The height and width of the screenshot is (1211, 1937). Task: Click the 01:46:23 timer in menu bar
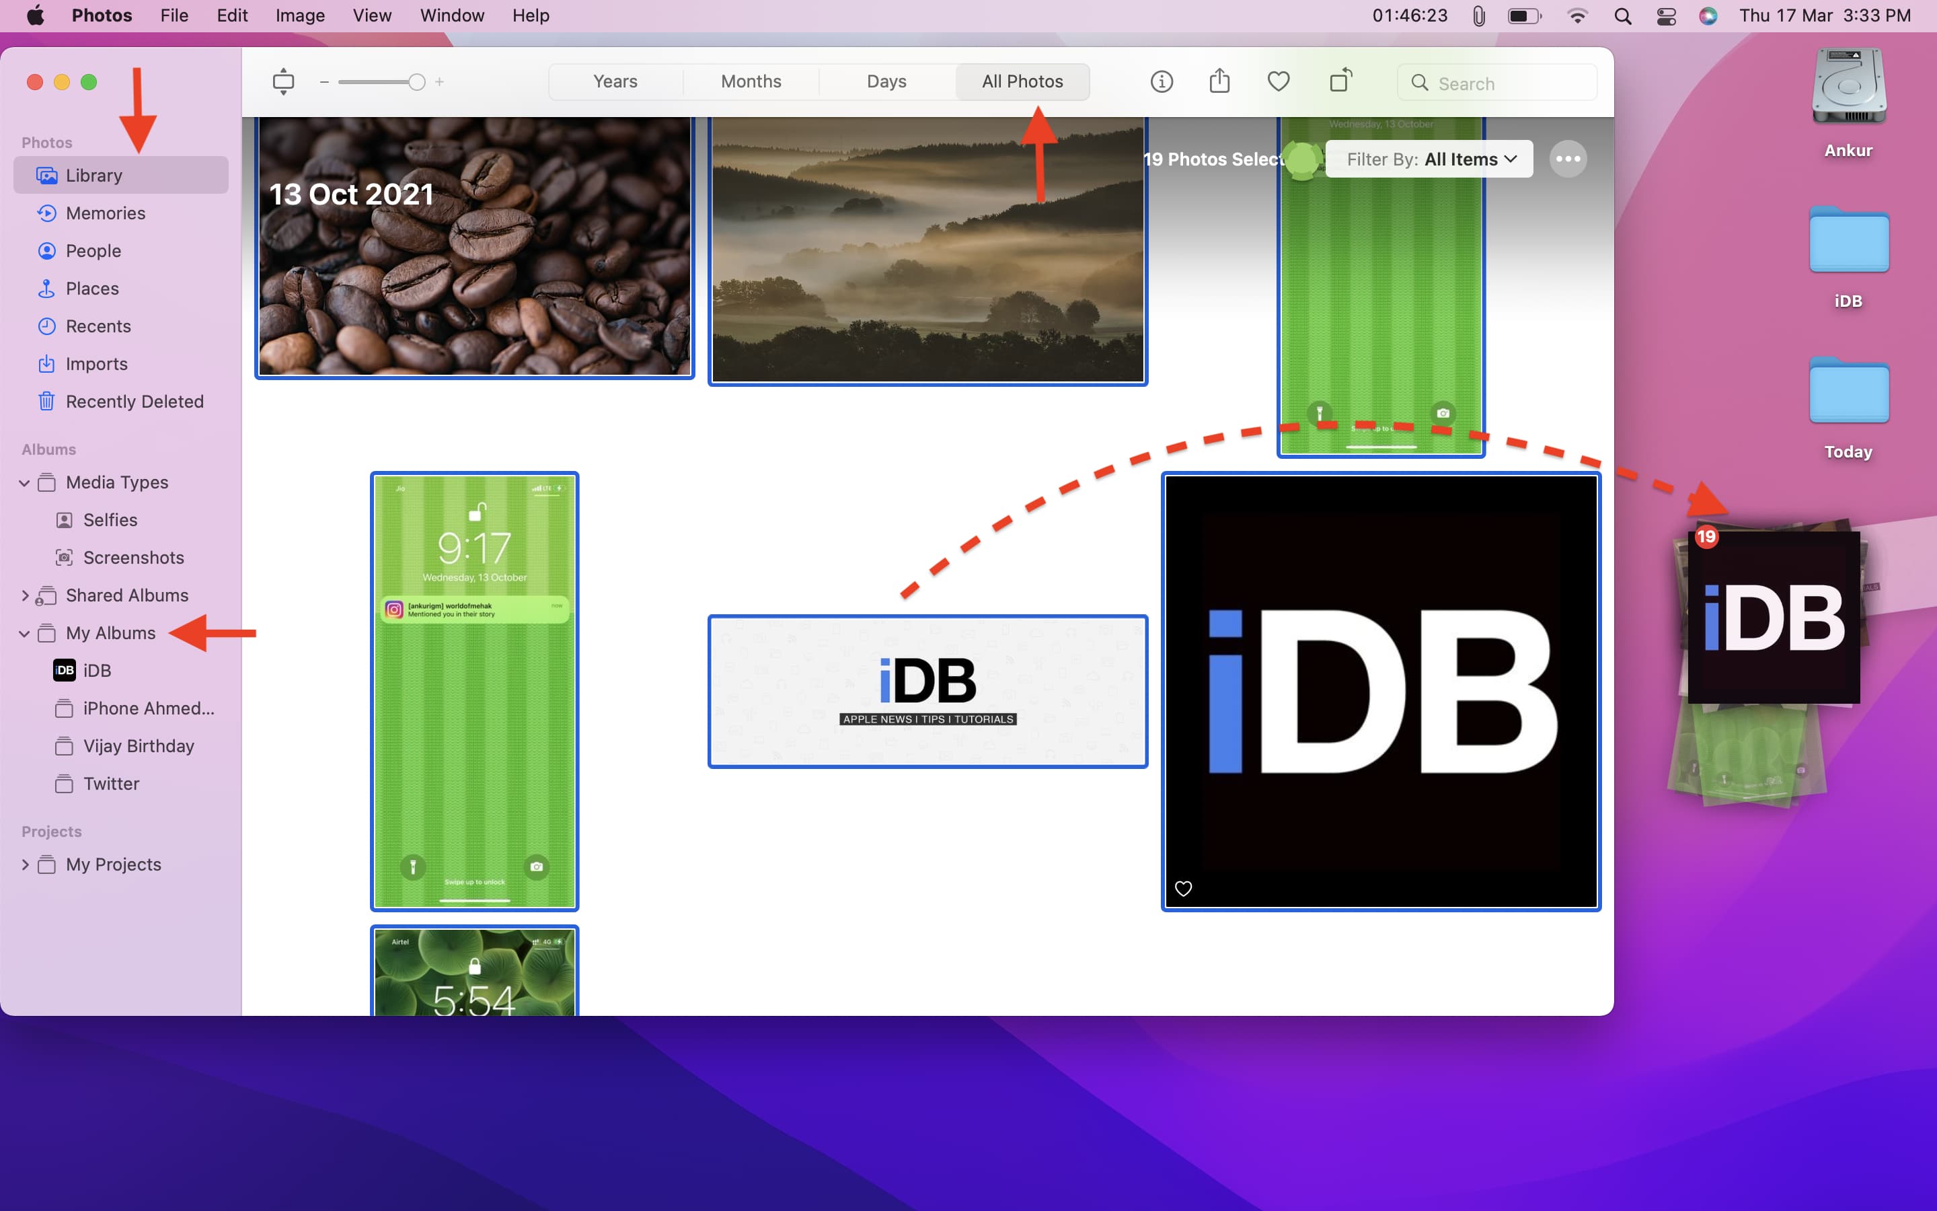(x=1410, y=15)
